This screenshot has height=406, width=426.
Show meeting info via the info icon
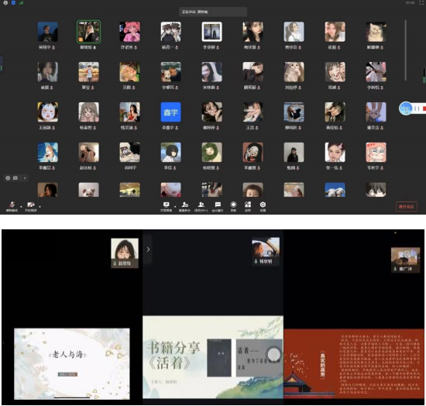(5, 3)
